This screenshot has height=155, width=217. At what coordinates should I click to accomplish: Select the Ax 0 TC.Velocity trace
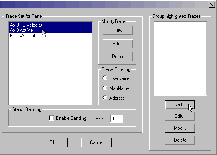click(51, 25)
